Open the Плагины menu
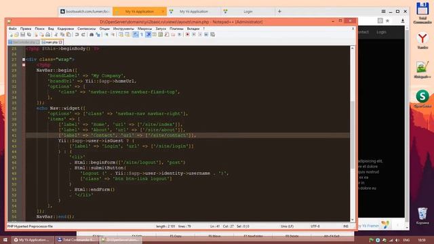Image resolution: width=434 pixels, height=244 pixels. 176,28
